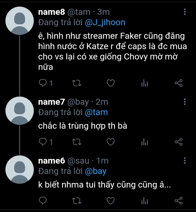196x212 pixels.
Task: Reply to name6's tweet
Action: click(x=43, y=201)
